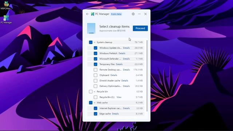Open Details for Windows Update cleanup
Image resolution: width=233 pixels, height=131 pixels.
[x=126, y=48]
